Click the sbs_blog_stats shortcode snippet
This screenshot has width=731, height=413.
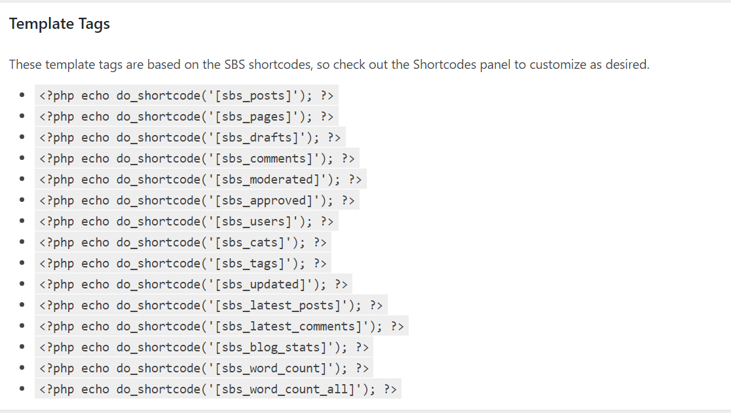tap(204, 347)
